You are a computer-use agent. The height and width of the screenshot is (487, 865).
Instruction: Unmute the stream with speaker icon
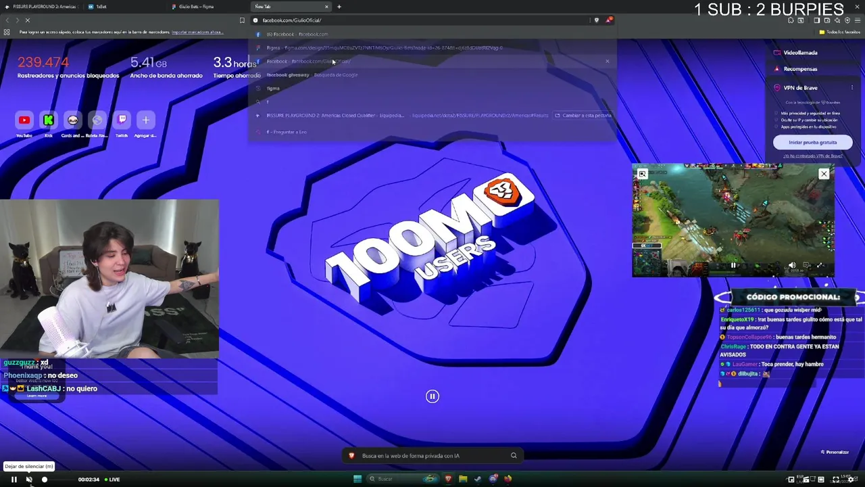29,480
